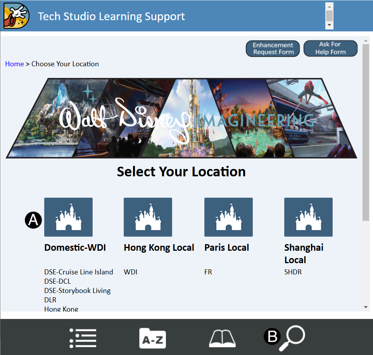Screen dimensions: 373x355
Task: Go to Home via breadcrumb link
Action: click(14, 64)
